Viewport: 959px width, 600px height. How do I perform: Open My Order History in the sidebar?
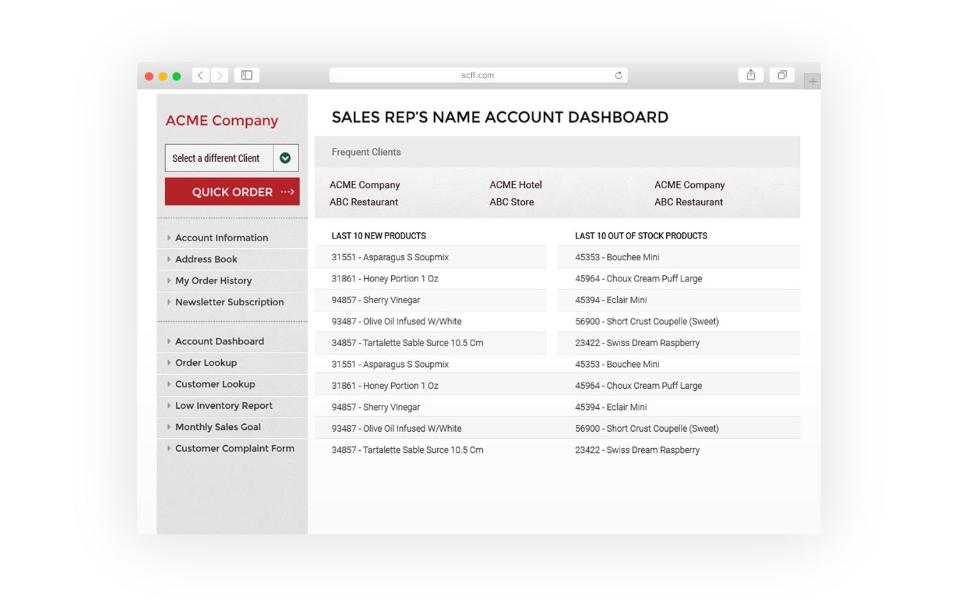point(214,281)
